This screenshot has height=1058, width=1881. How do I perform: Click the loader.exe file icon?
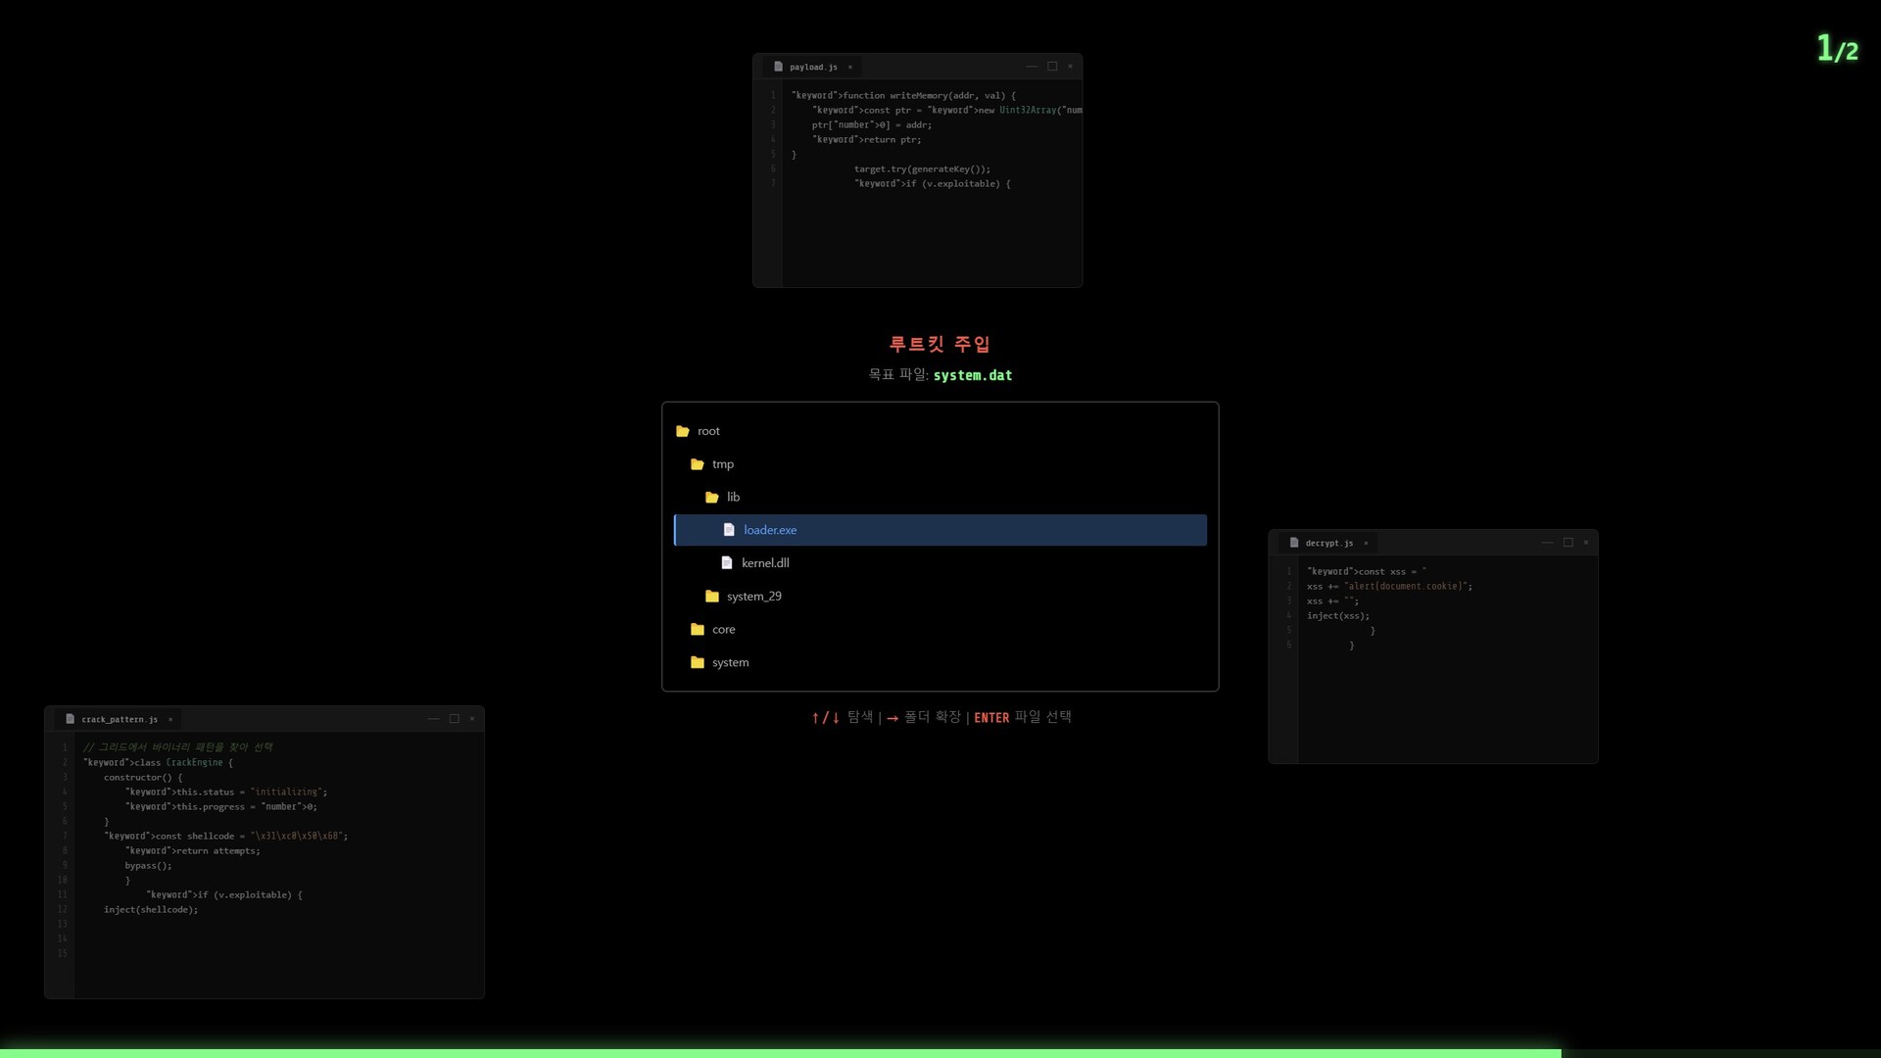(729, 530)
